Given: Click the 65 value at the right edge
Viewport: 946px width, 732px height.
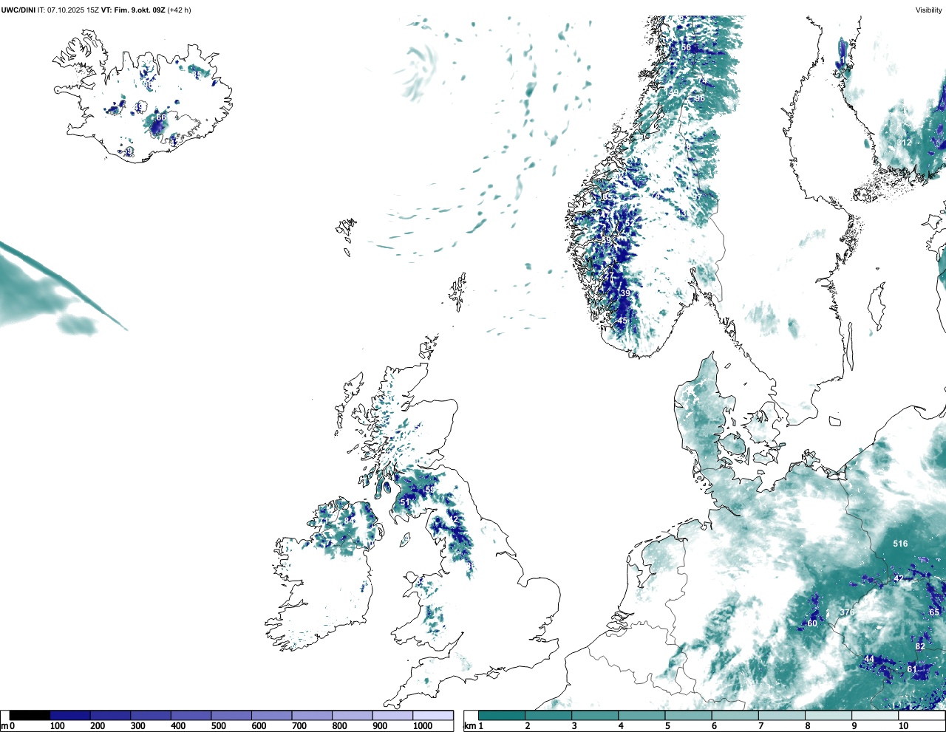Looking at the screenshot, I should [934, 612].
